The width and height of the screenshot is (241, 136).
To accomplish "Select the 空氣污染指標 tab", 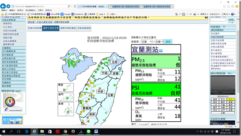I will tap(35, 28).
